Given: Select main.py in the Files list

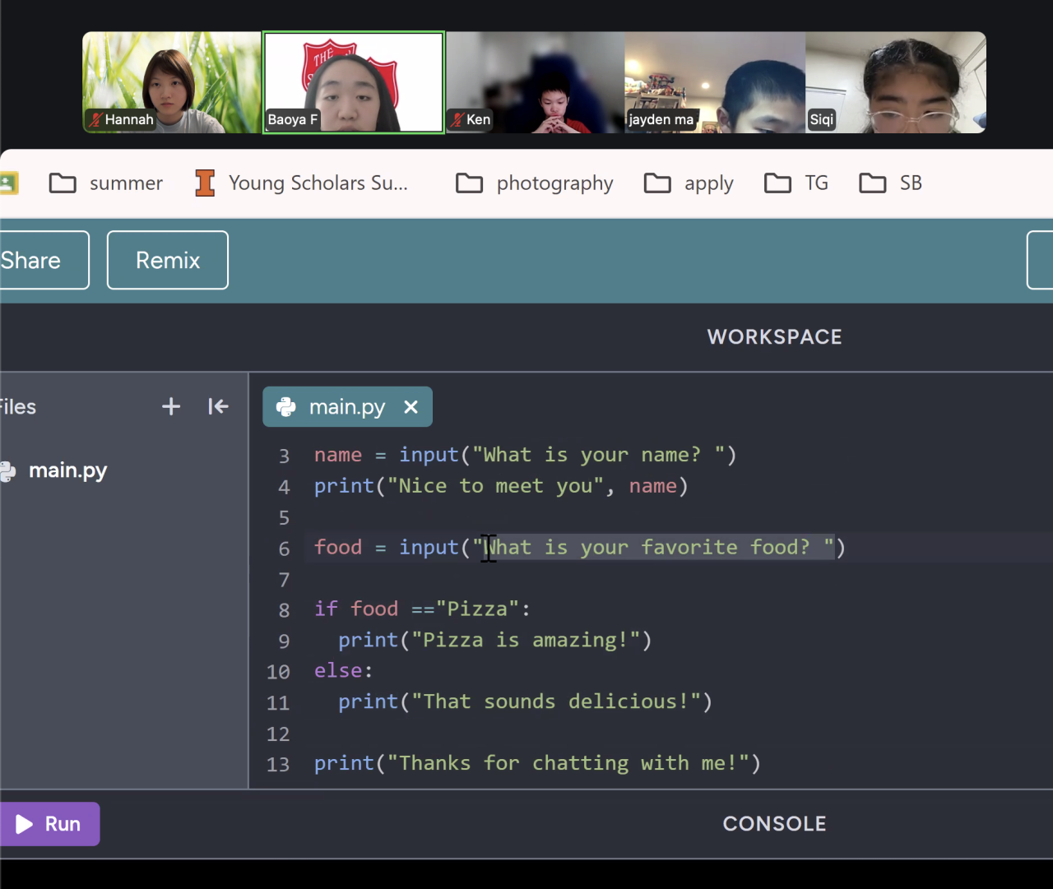Looking at the screenshot, I should tap(67, 470).
